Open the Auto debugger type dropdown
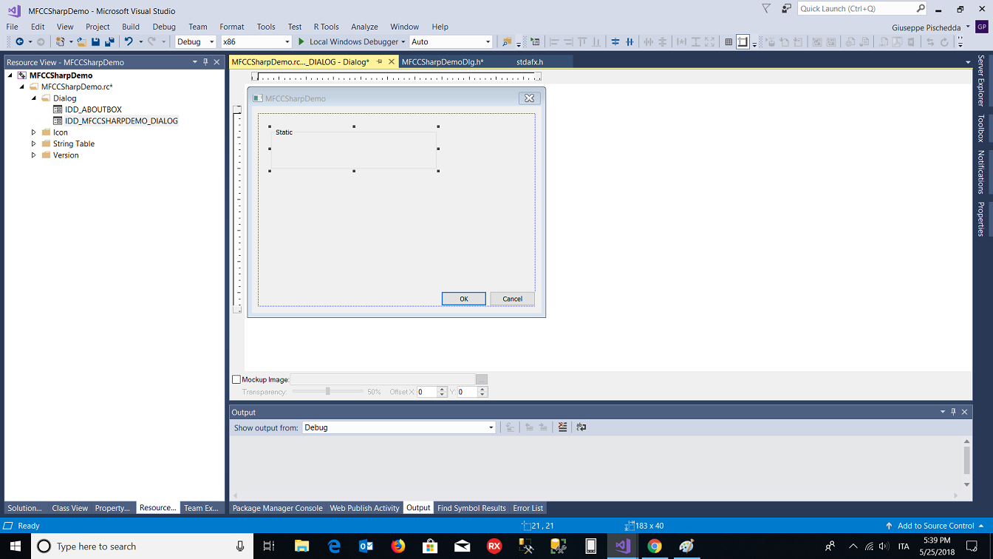This screenshot has height=559, width=993. click(x=450, y=42)
